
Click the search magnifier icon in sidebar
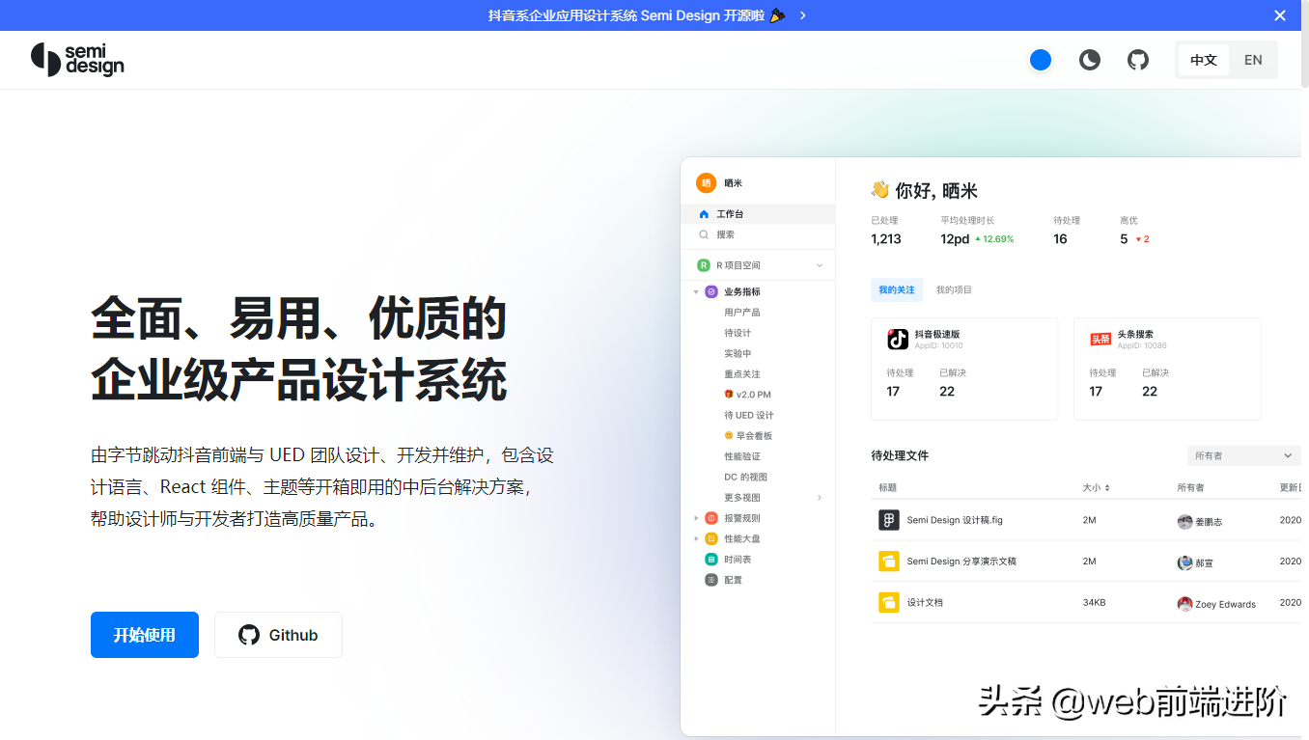coord(704,234)
